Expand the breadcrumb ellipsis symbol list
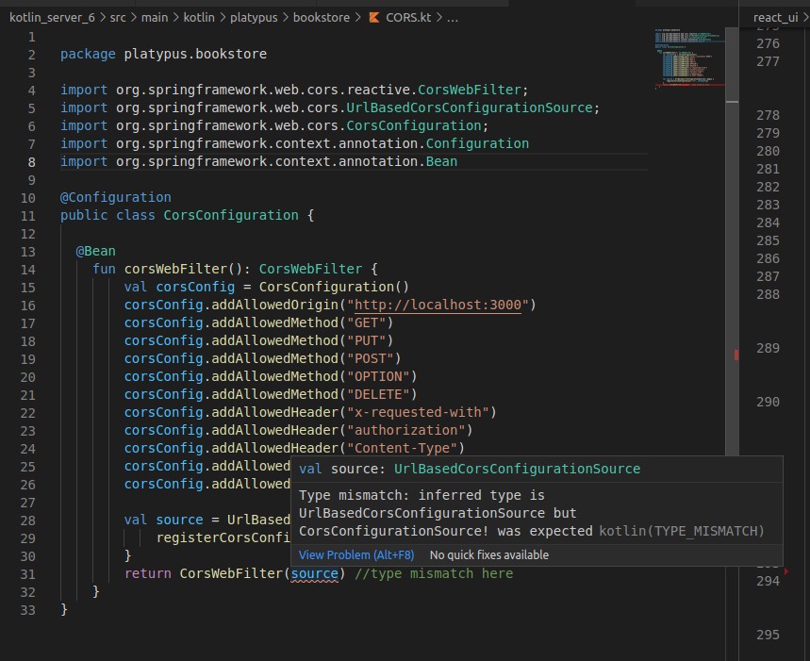 click(452, 18)
